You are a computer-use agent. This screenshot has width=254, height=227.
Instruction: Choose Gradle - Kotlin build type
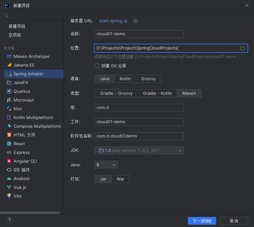[x=157, y=93]
